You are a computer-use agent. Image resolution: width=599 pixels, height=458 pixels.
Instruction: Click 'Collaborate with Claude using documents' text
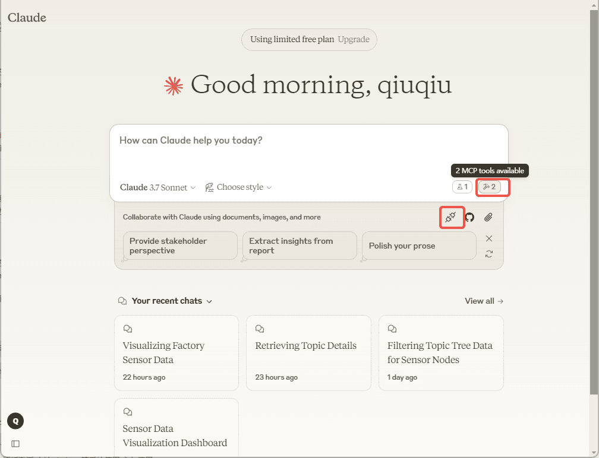click(222, 217)
